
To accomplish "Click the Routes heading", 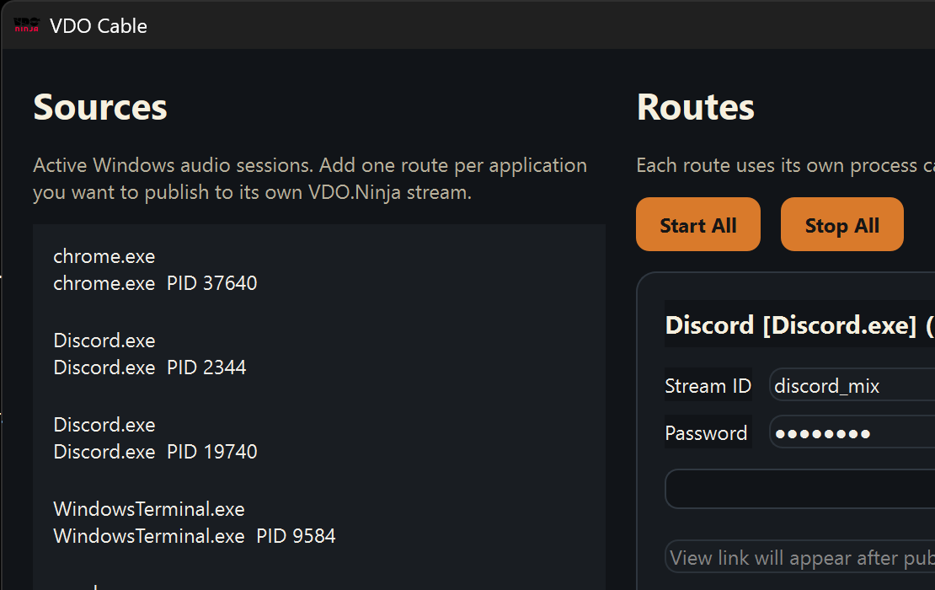I will pyautogui.click(x=695, y=107).
